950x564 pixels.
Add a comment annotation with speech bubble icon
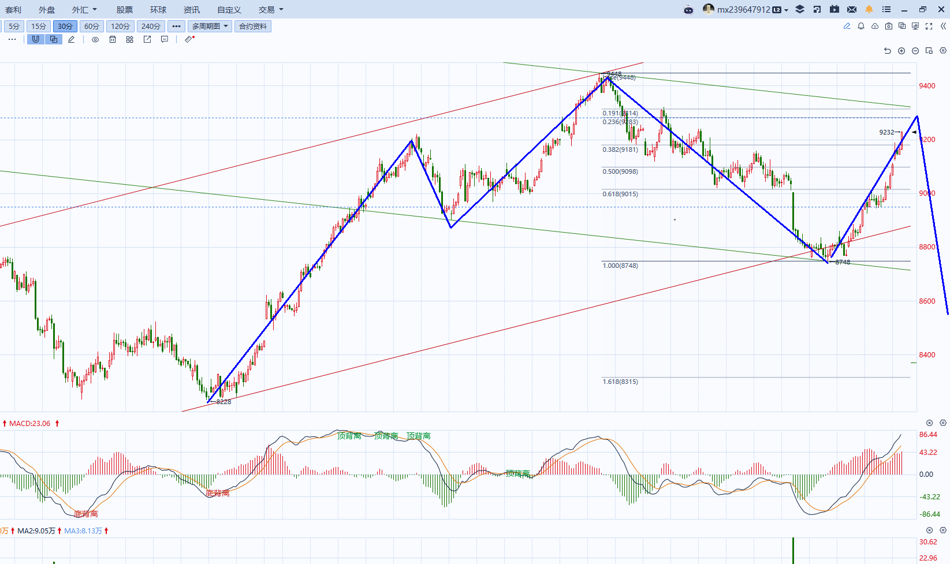(x=165, y=39)
